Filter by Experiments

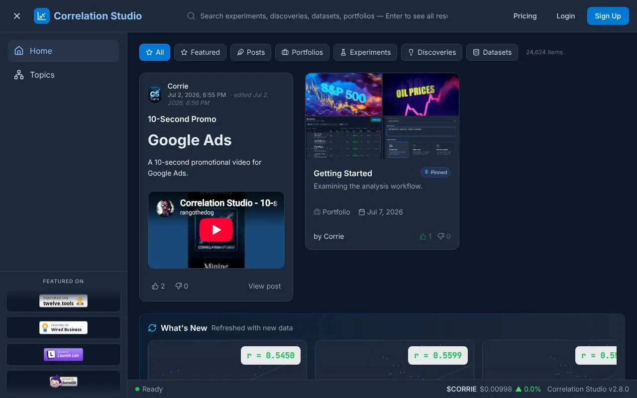point(365,52)
